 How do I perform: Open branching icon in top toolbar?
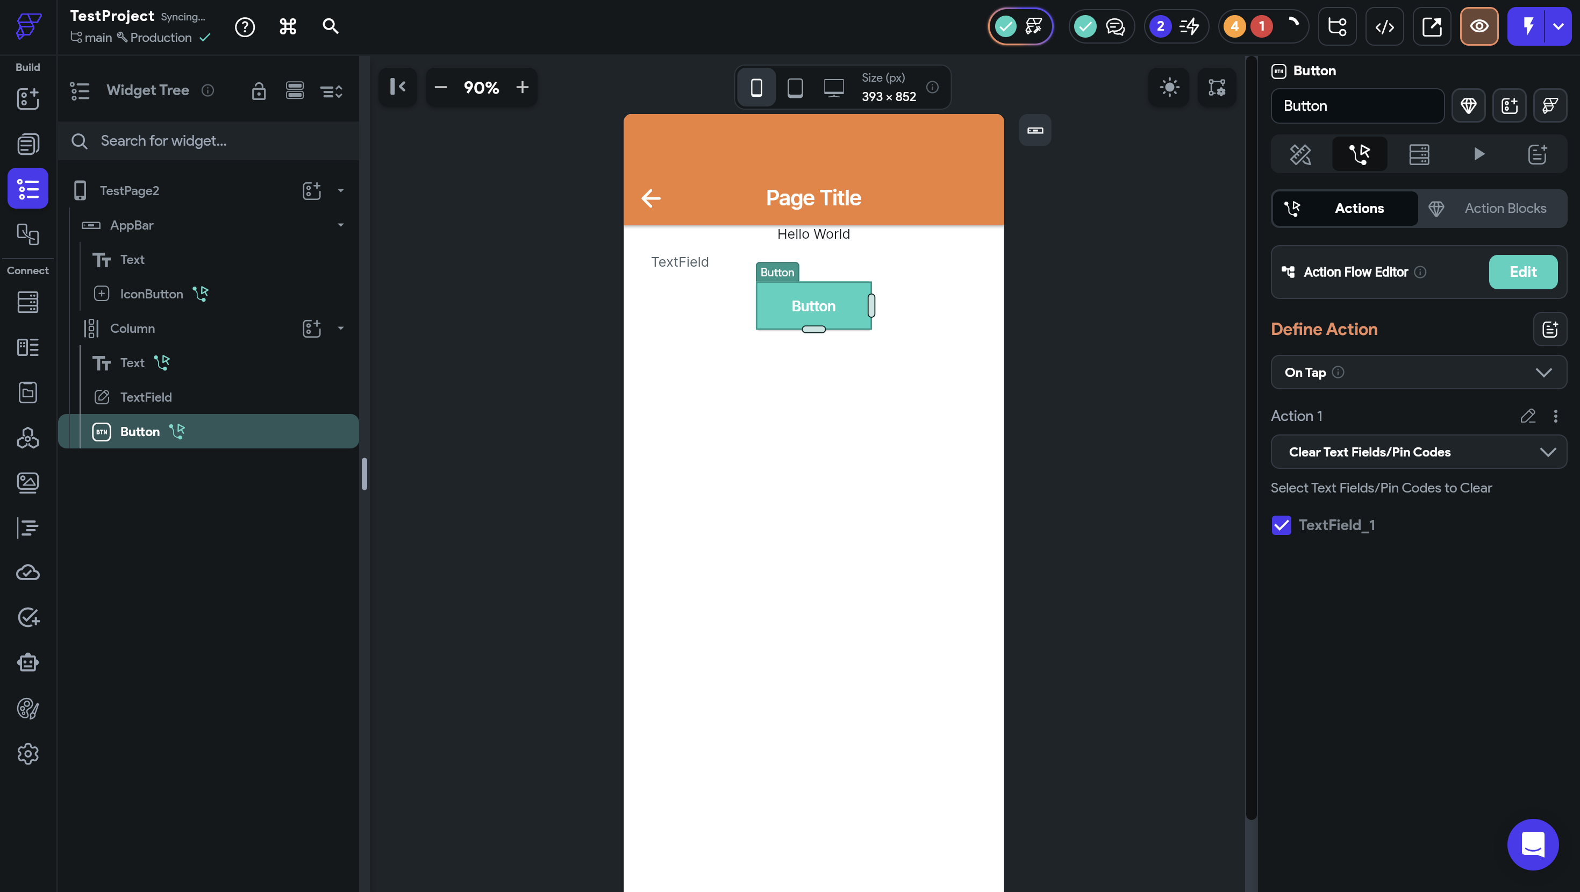coord(1336,26)
